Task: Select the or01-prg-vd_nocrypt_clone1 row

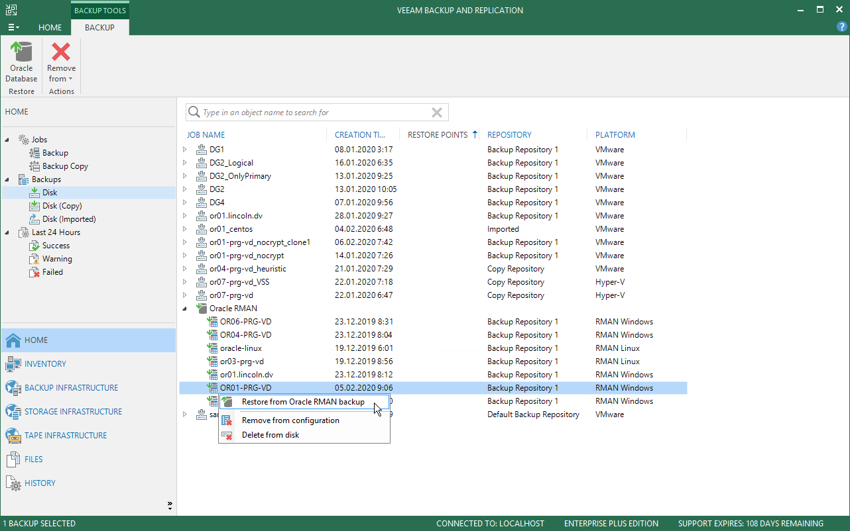Action: pos(433,242)
